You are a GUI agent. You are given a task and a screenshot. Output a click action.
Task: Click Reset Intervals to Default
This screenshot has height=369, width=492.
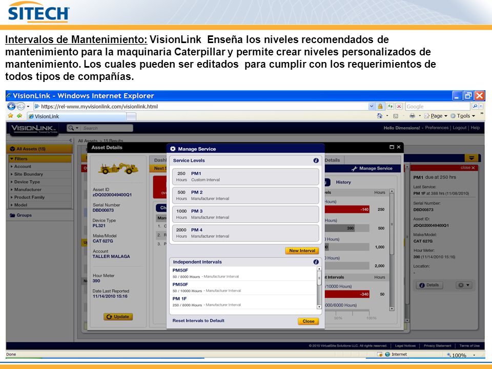tap(198, 321)
